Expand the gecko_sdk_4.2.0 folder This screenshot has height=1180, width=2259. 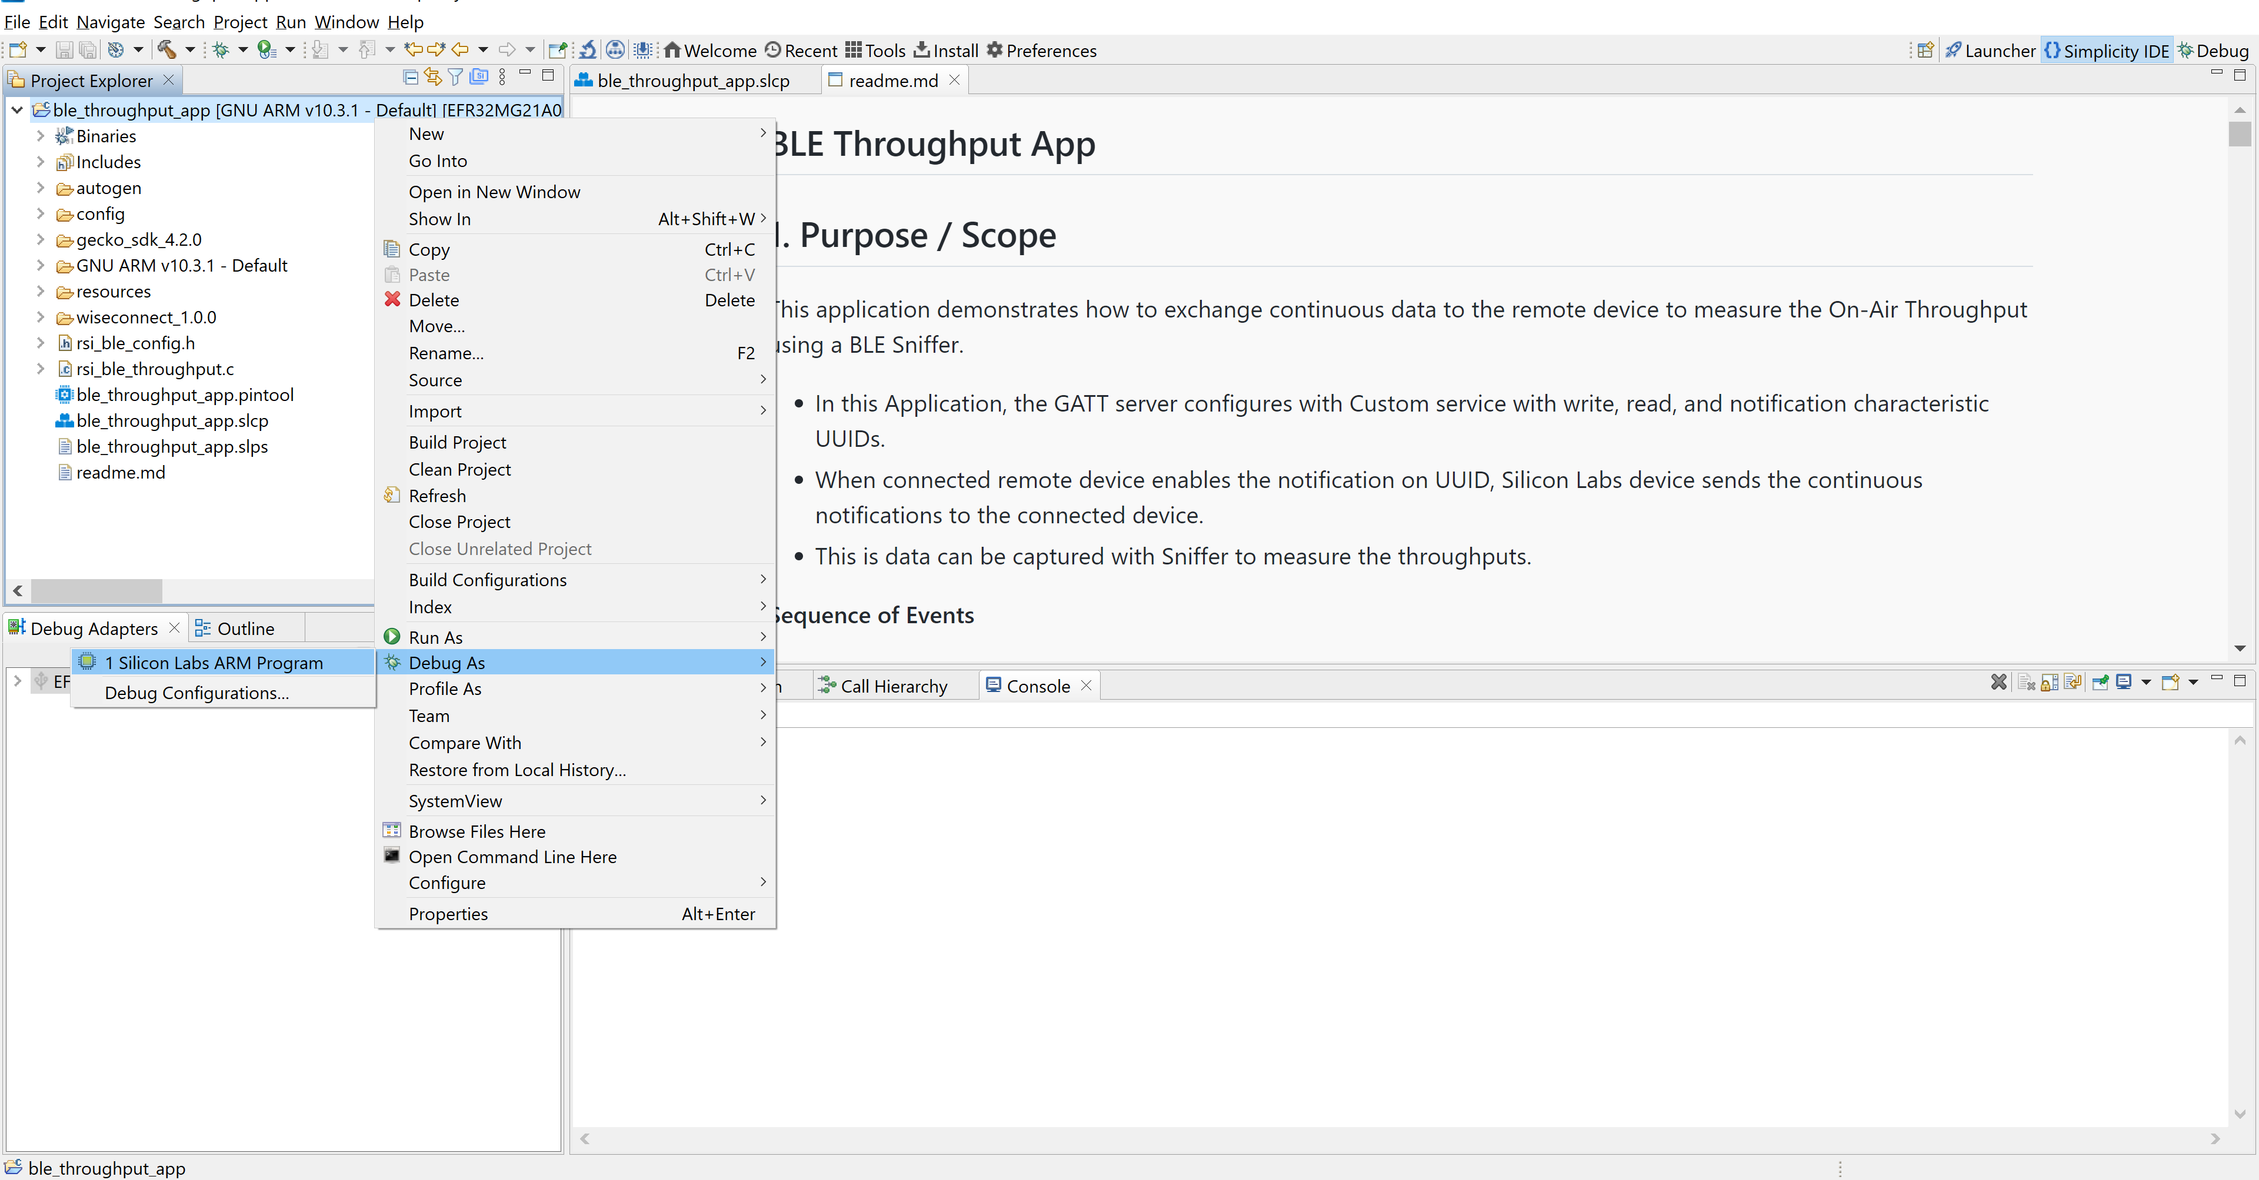[41, 239]
